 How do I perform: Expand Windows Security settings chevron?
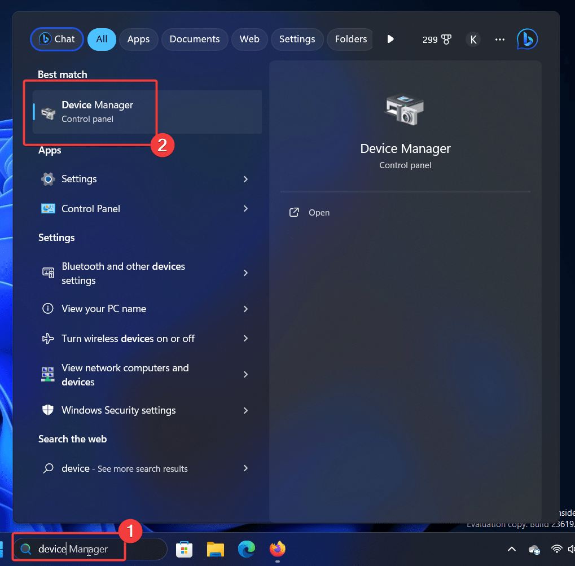[245, 410]
